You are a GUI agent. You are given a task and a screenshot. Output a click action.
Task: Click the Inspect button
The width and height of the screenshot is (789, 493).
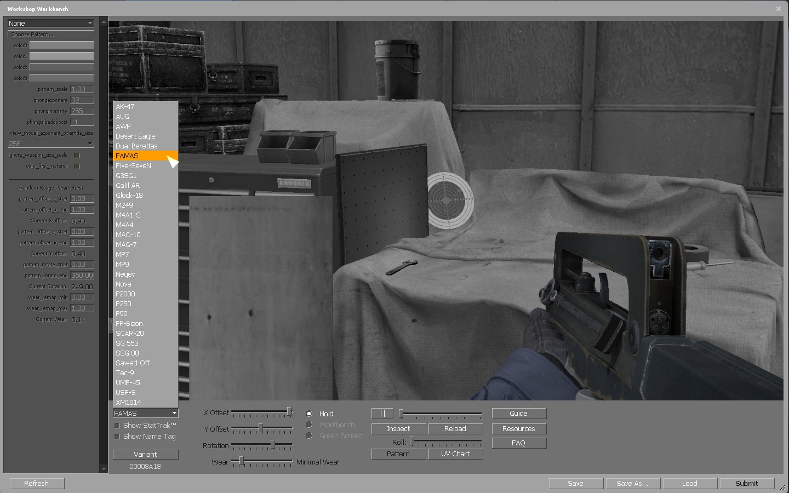[x=399, y=429]
